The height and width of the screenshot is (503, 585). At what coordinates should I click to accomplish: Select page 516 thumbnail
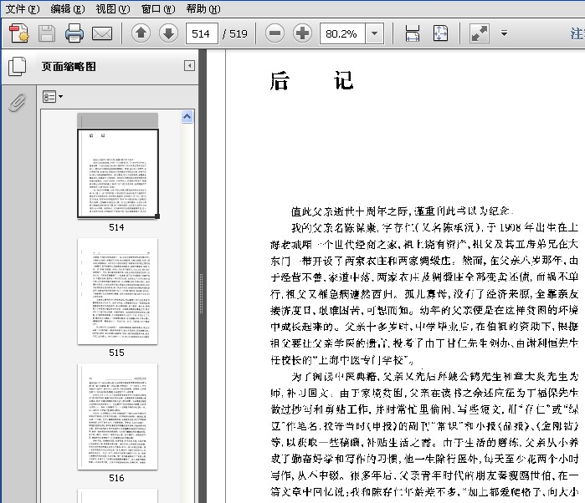pyautogui.click(x=117, y=417)
